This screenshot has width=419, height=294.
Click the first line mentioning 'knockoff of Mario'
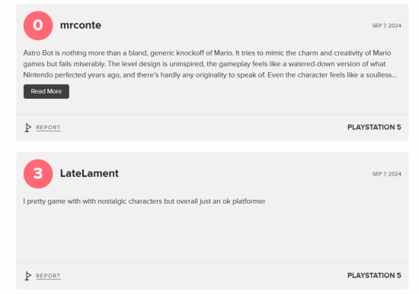click(207, 53)
